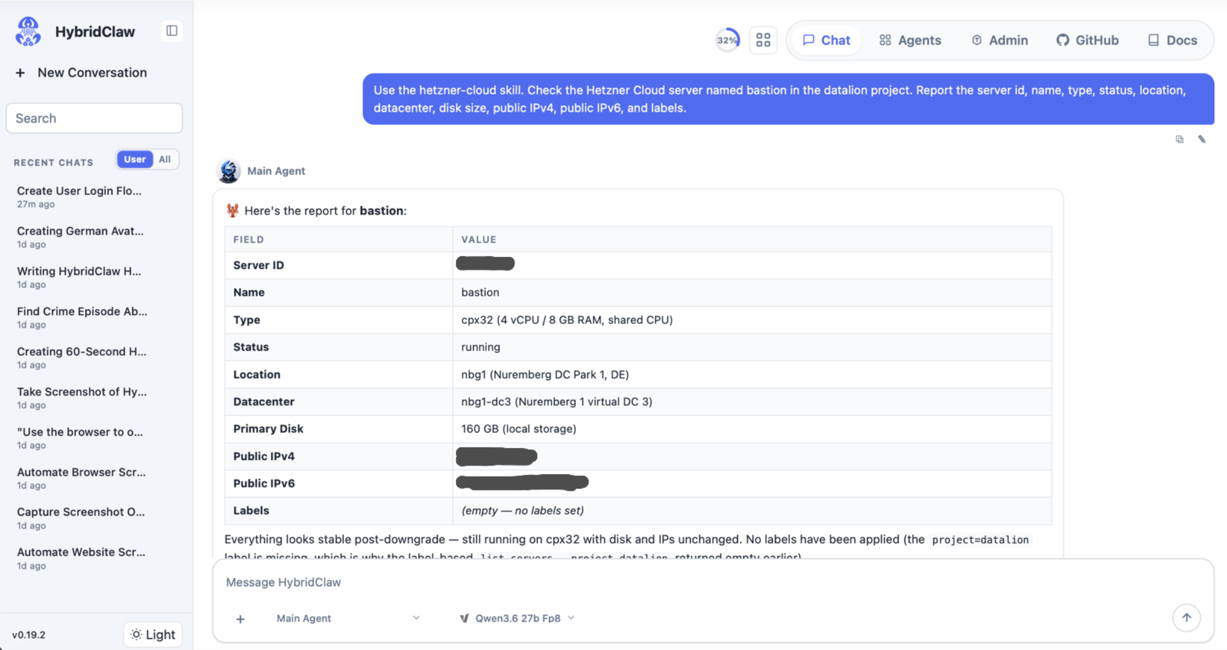Click the nbg1 Nuremberg DC Park location value
The height and width of the screenshot is (650, 1227).
(545, 375)
